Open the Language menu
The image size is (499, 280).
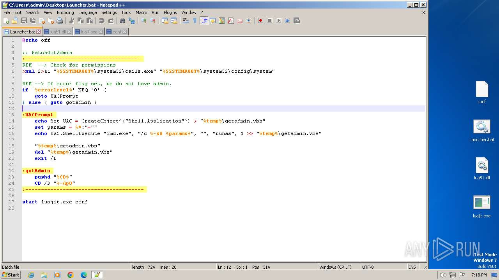point(88,12)
